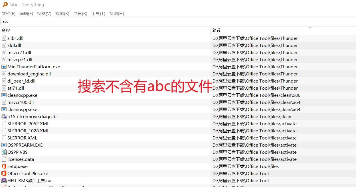Click path cell of o15-ctrremove.diagcab row
356x187 pixels.
pyautogui.click(x=252, y=116)
